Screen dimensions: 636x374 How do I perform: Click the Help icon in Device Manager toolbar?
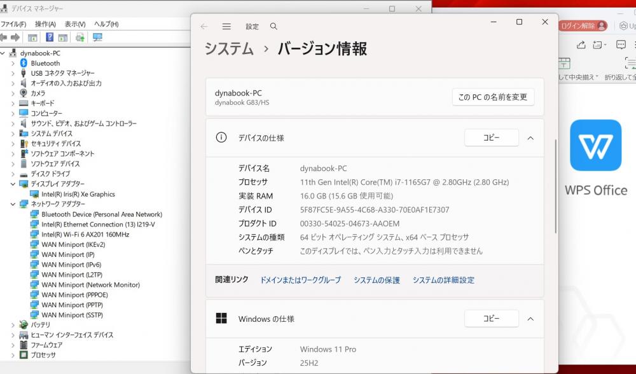49,38
